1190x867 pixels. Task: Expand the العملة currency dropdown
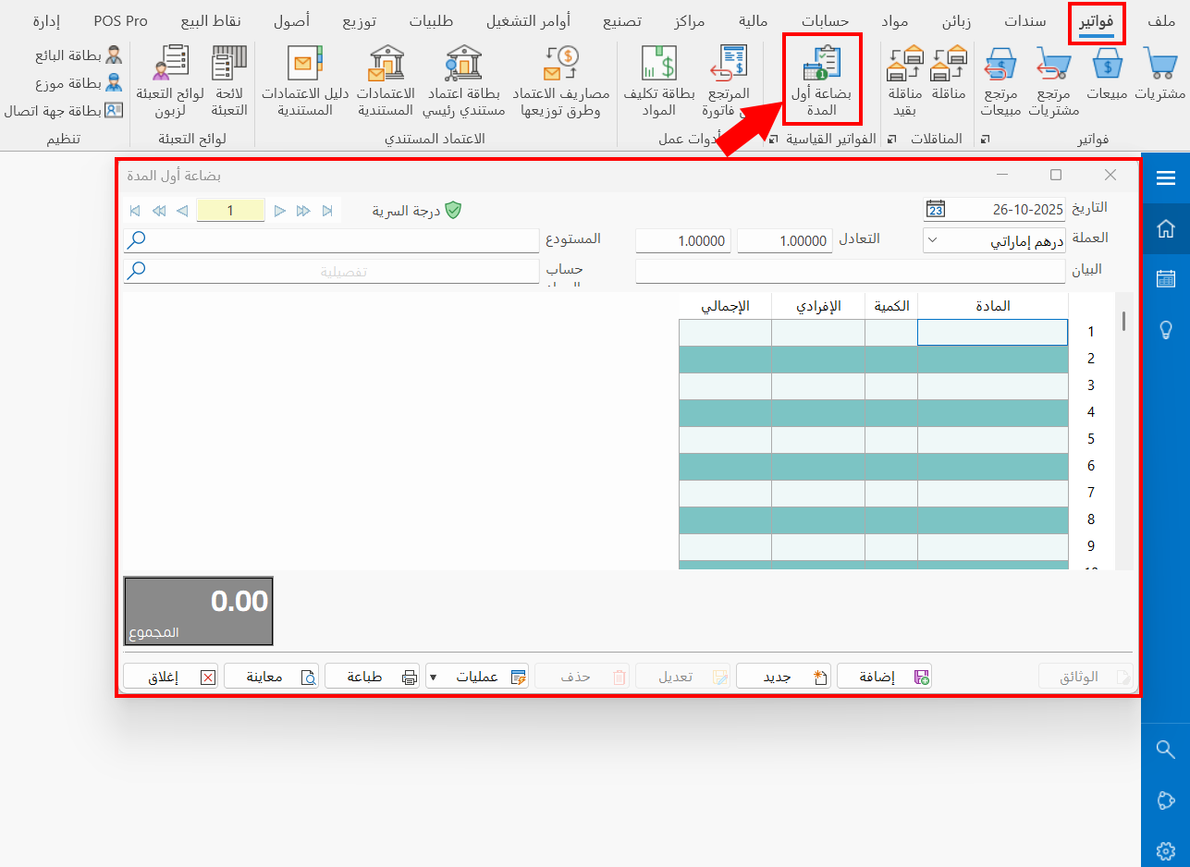pos(932,241)
